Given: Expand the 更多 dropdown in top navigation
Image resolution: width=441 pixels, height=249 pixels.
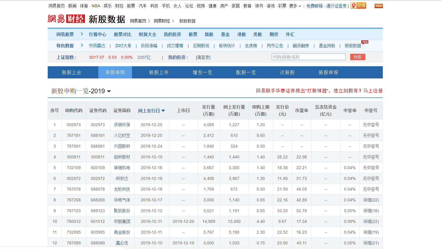Looking at the screenshot, I should click(x=295, y=6).
